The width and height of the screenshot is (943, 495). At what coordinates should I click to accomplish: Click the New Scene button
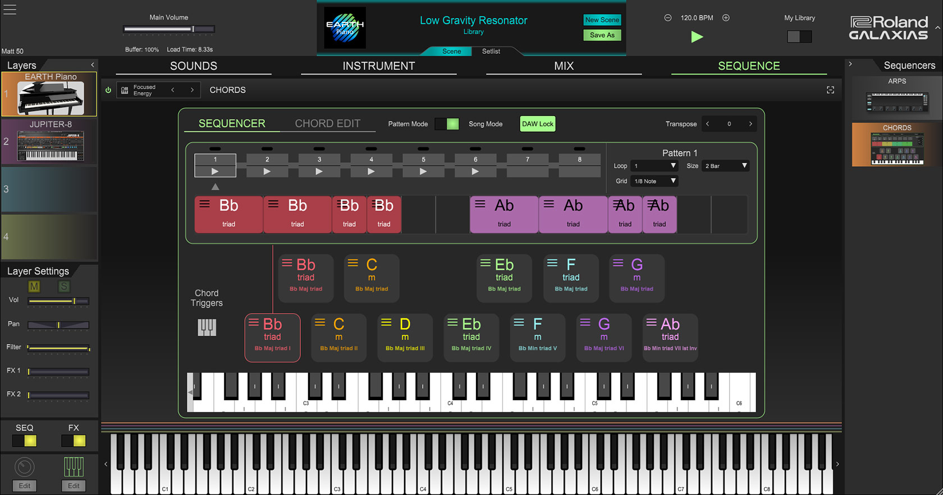tap(602, 20)
